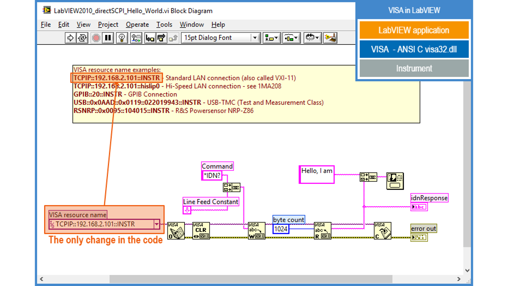Open the Window menu
This screenshot has width=508, height=286.
(x=192, y=25)
